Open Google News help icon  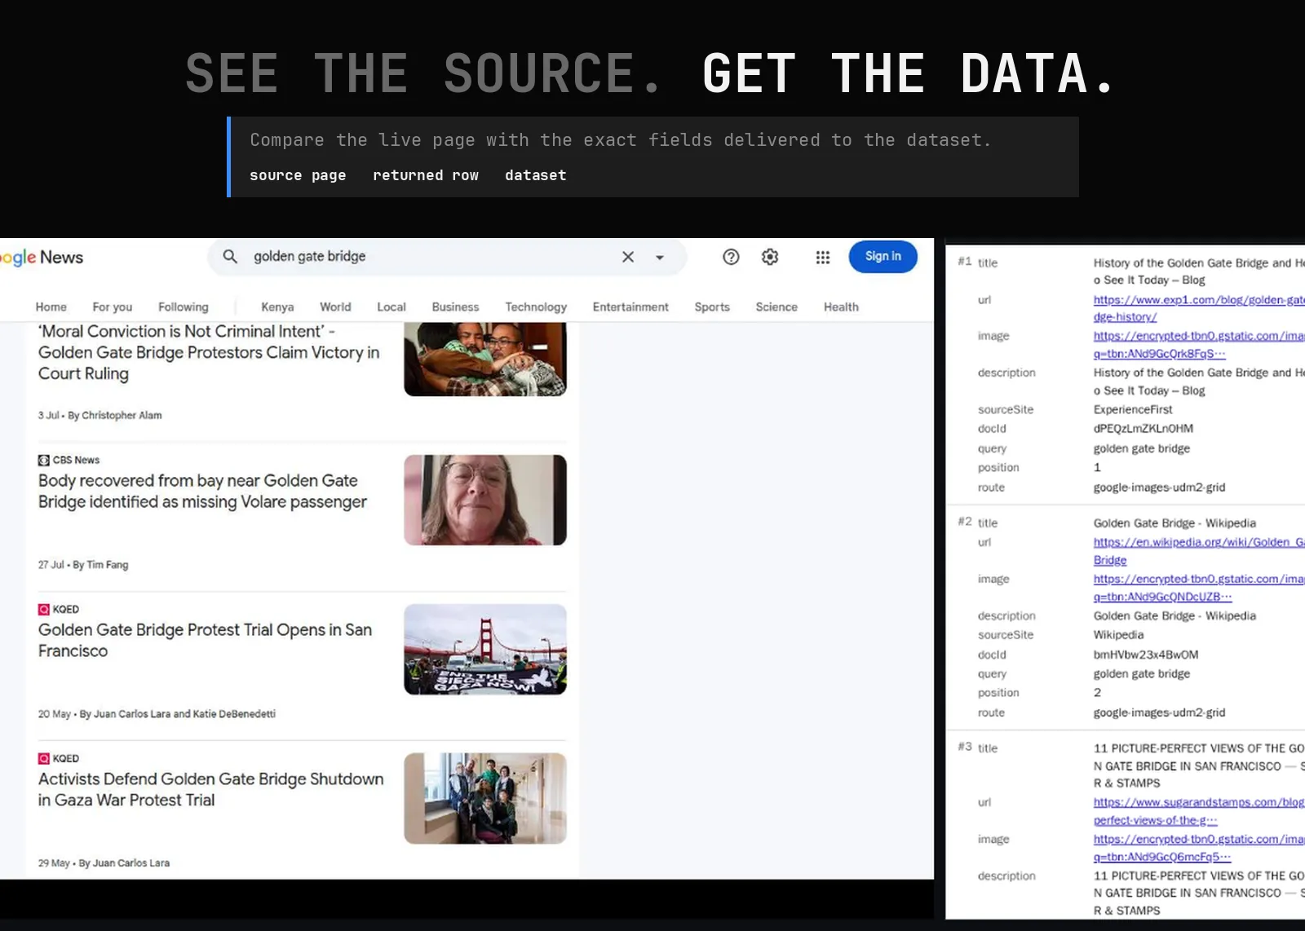click(x=731, y=257)
